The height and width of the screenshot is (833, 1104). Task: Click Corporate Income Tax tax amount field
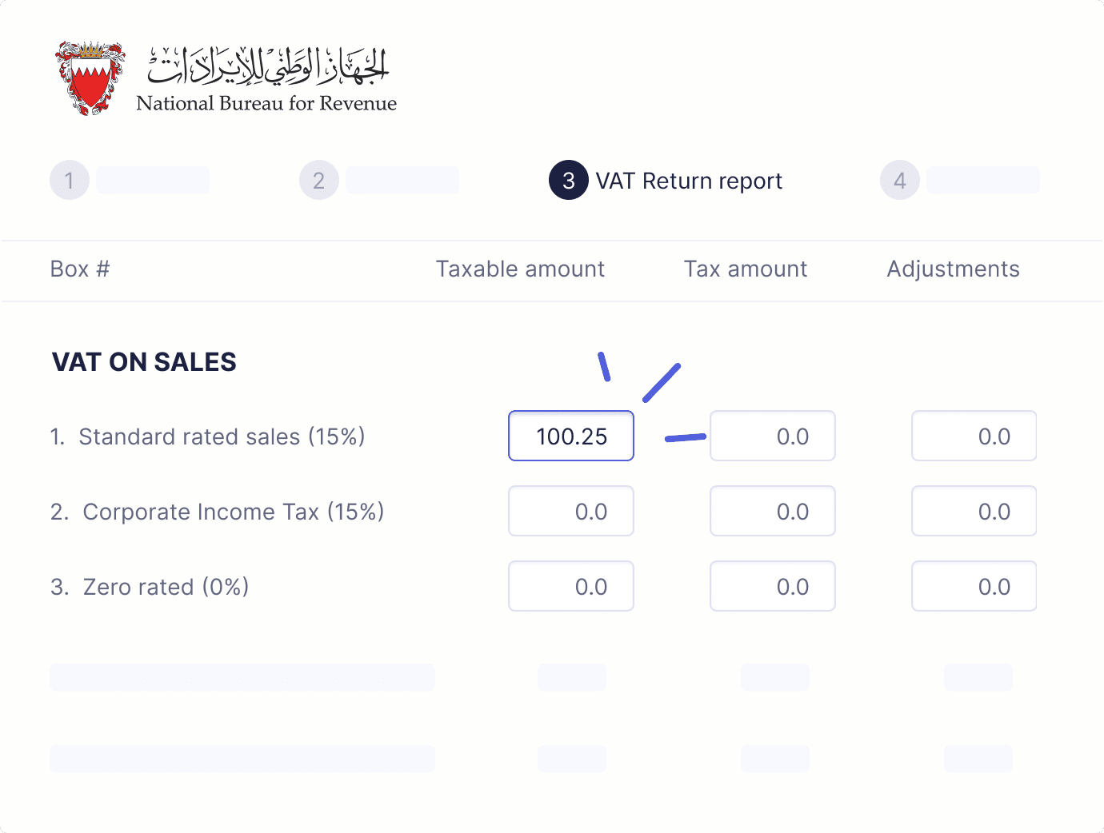pyautogui.click(x=773, y=511)
